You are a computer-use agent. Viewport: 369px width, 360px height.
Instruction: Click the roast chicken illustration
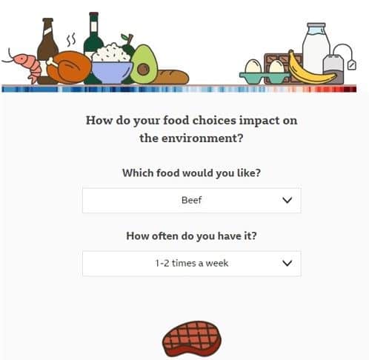coord(68,67)
